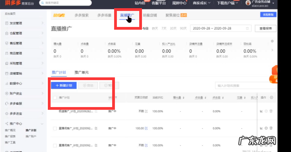Switch to the 多多场景 tab
The height and width of the screenshot is (152, 291).
(104, 15)
